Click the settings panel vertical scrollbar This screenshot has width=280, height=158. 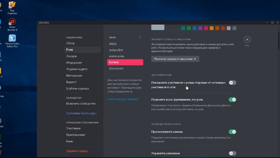click(x=279, y=41)
